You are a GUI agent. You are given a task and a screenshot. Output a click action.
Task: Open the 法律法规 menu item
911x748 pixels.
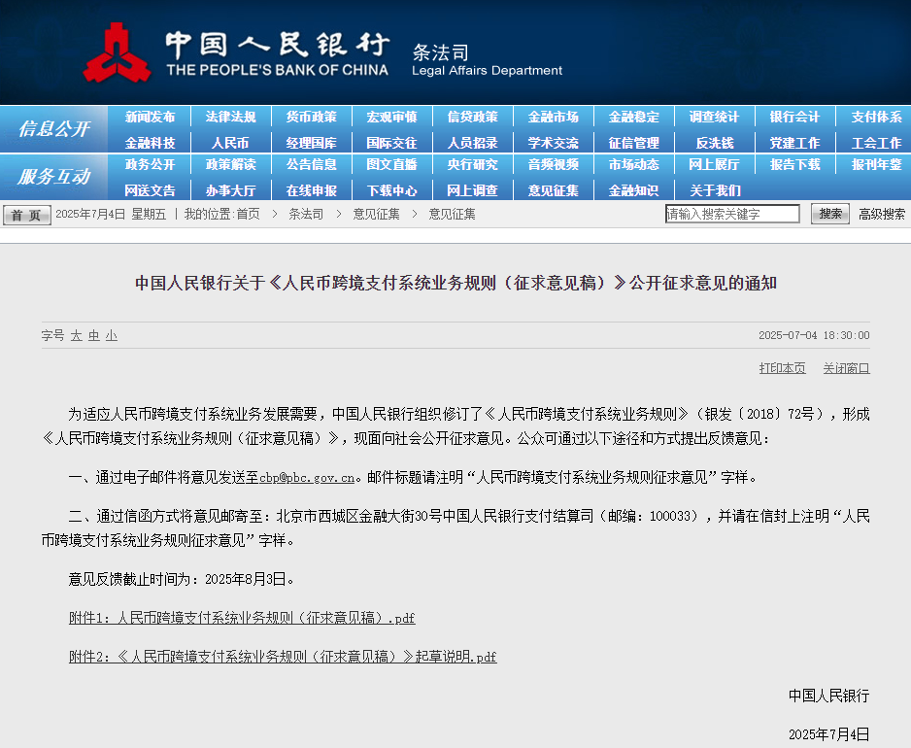click(x=231, y=117)
